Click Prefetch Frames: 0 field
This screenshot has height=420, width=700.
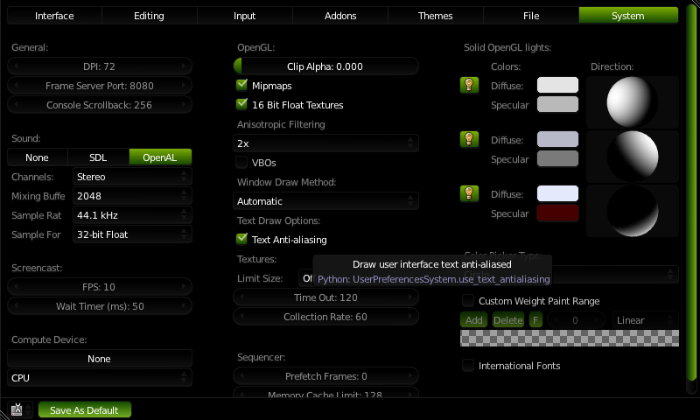pos(325,376)
